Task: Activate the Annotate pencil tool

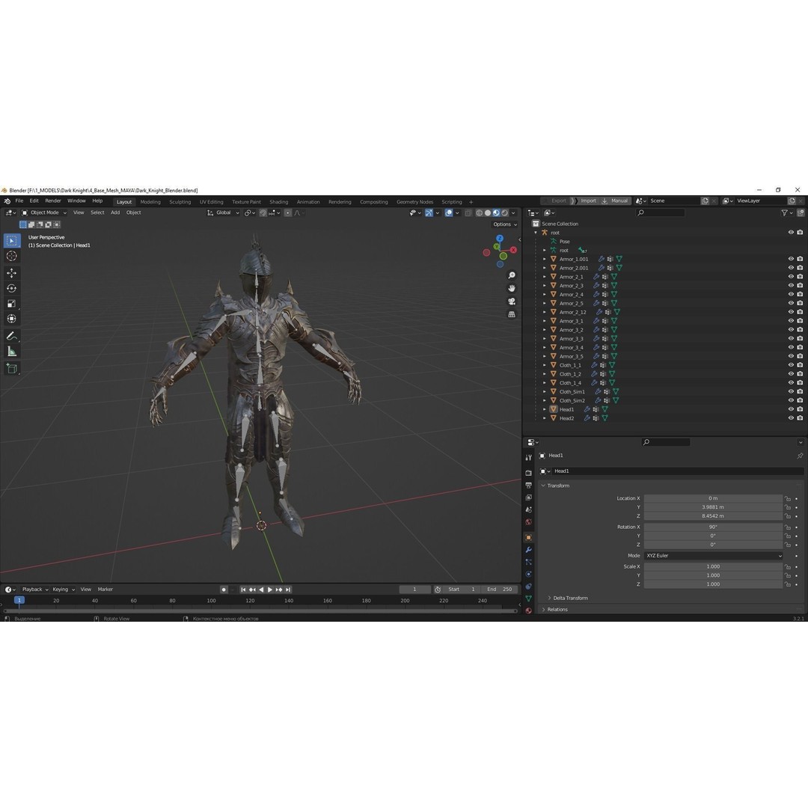Action: pyautogui.click(x=12, y=336)
